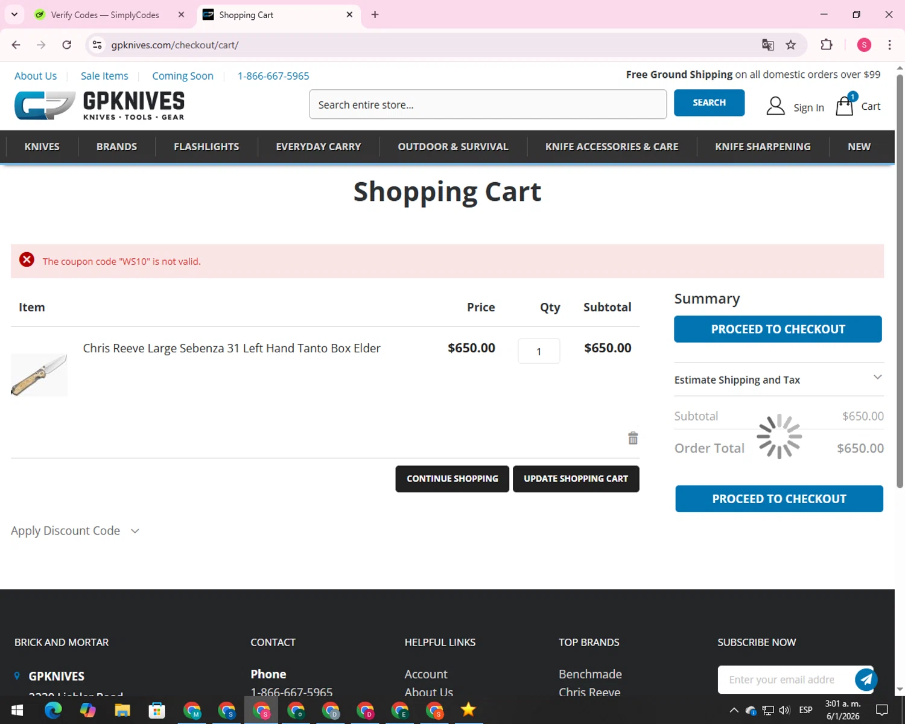The image size is (905, 724).
Task: Open the knife product thumbnail image
Action: click(x=39, y=375)
